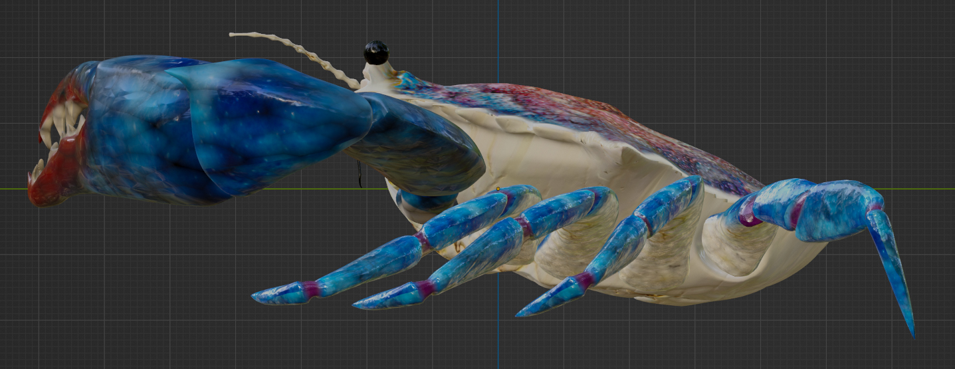The image size is (955, 369).
Task: Select the crab's black eye sphere
Action: tap(376, 53)
